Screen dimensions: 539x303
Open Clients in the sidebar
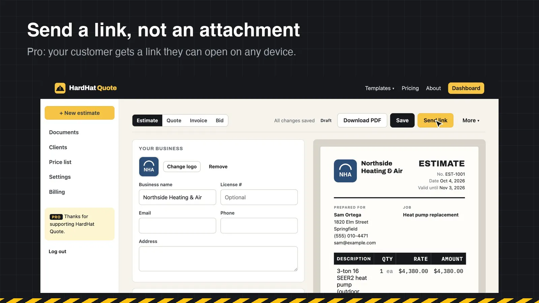tap(58, 147)
